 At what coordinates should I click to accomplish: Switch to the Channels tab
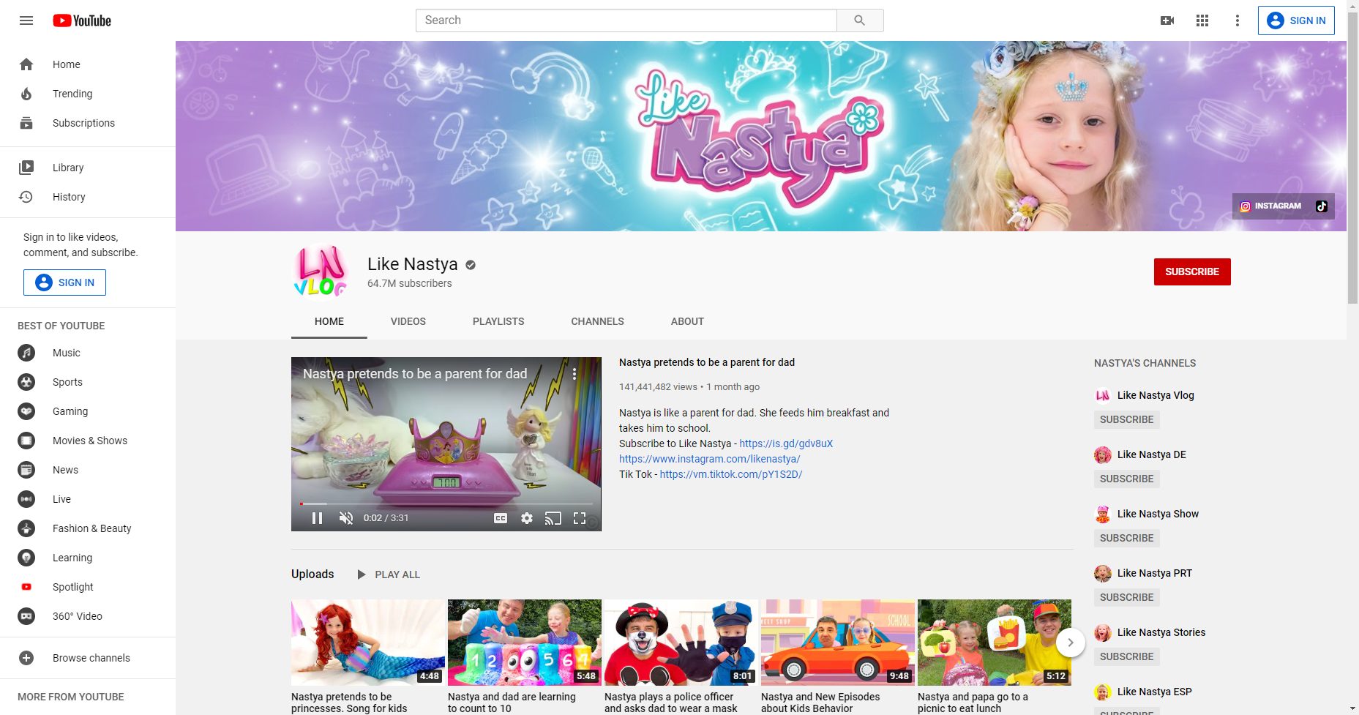pos(598,321)
